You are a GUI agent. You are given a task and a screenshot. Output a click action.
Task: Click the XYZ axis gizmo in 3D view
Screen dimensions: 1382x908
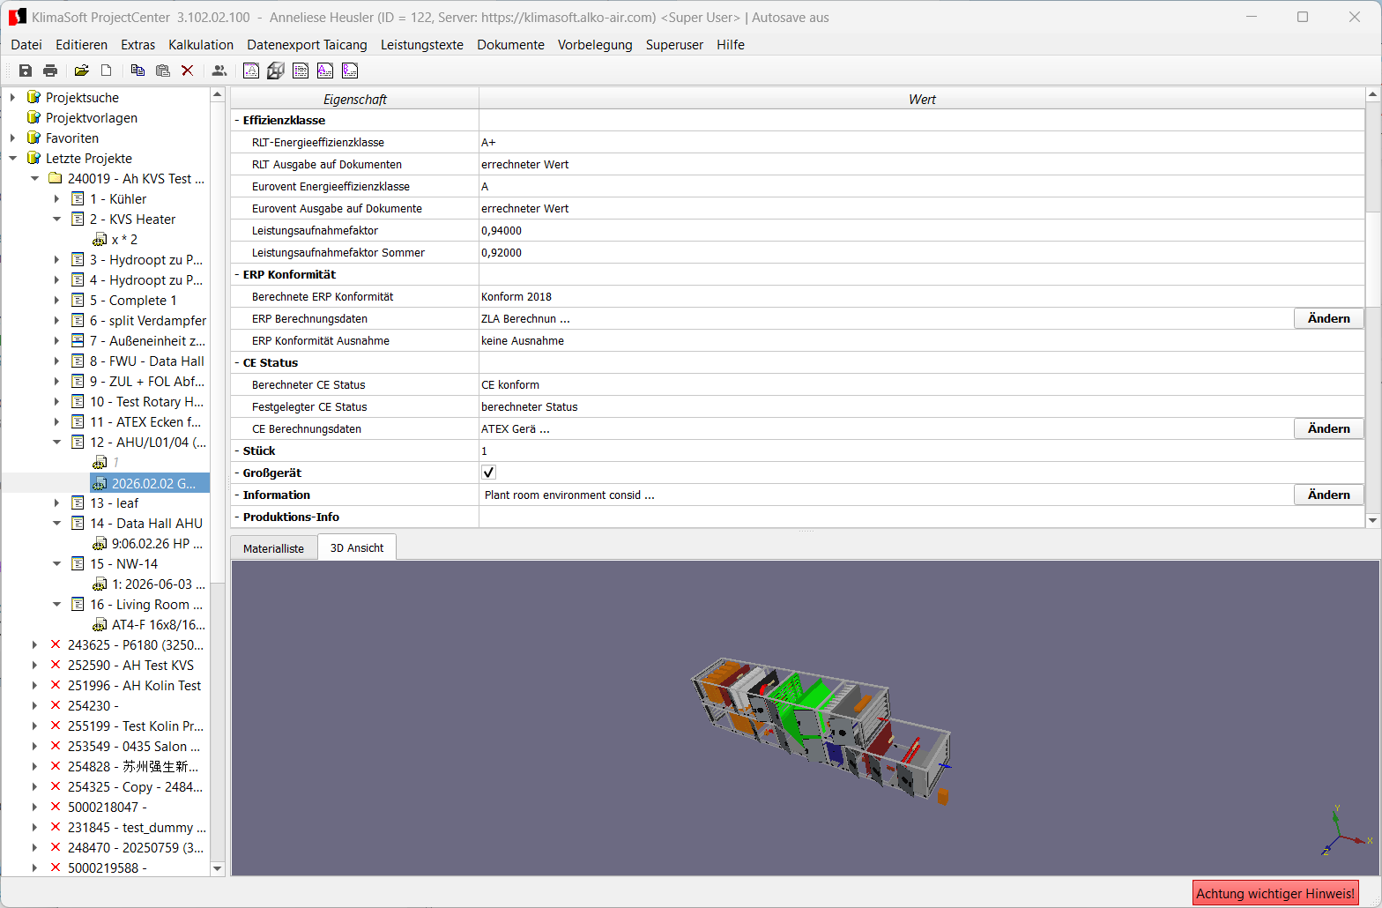(1346, 832)
